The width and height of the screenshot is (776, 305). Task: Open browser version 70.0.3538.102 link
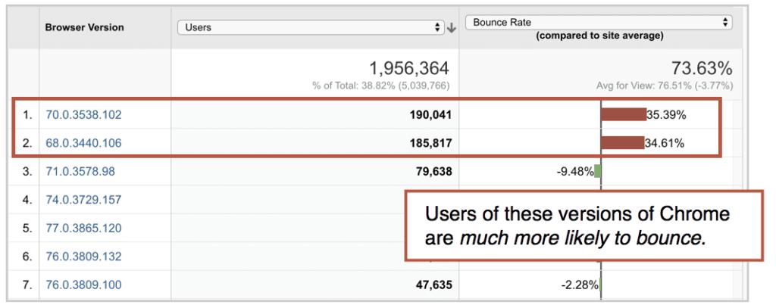click(83, 115)
